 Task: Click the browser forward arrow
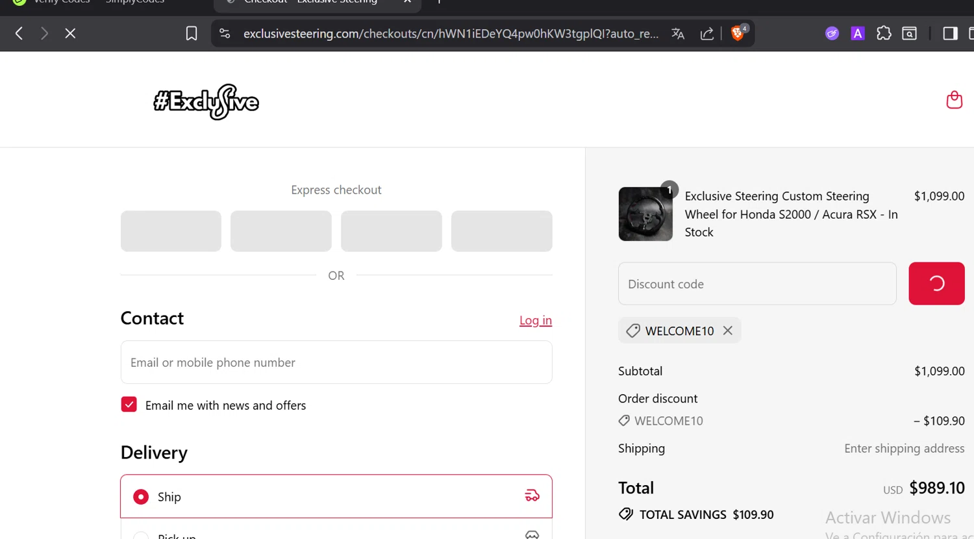point(44,33)
